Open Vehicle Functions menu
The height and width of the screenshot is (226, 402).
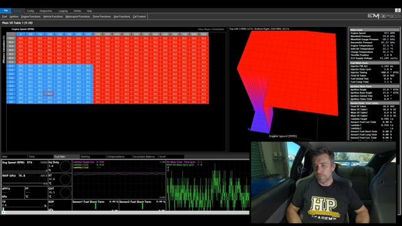53,16
